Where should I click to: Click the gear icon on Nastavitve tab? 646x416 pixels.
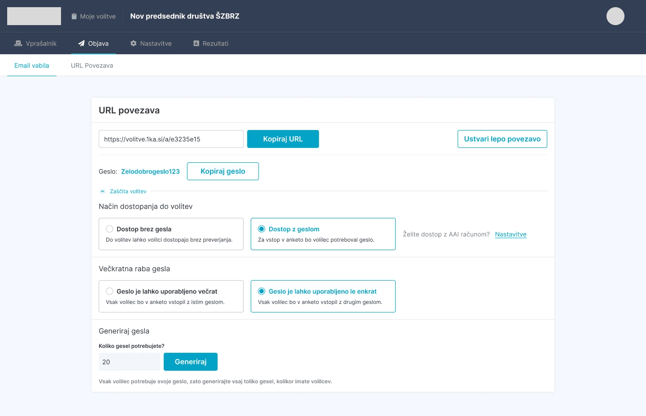coord(133,43)
